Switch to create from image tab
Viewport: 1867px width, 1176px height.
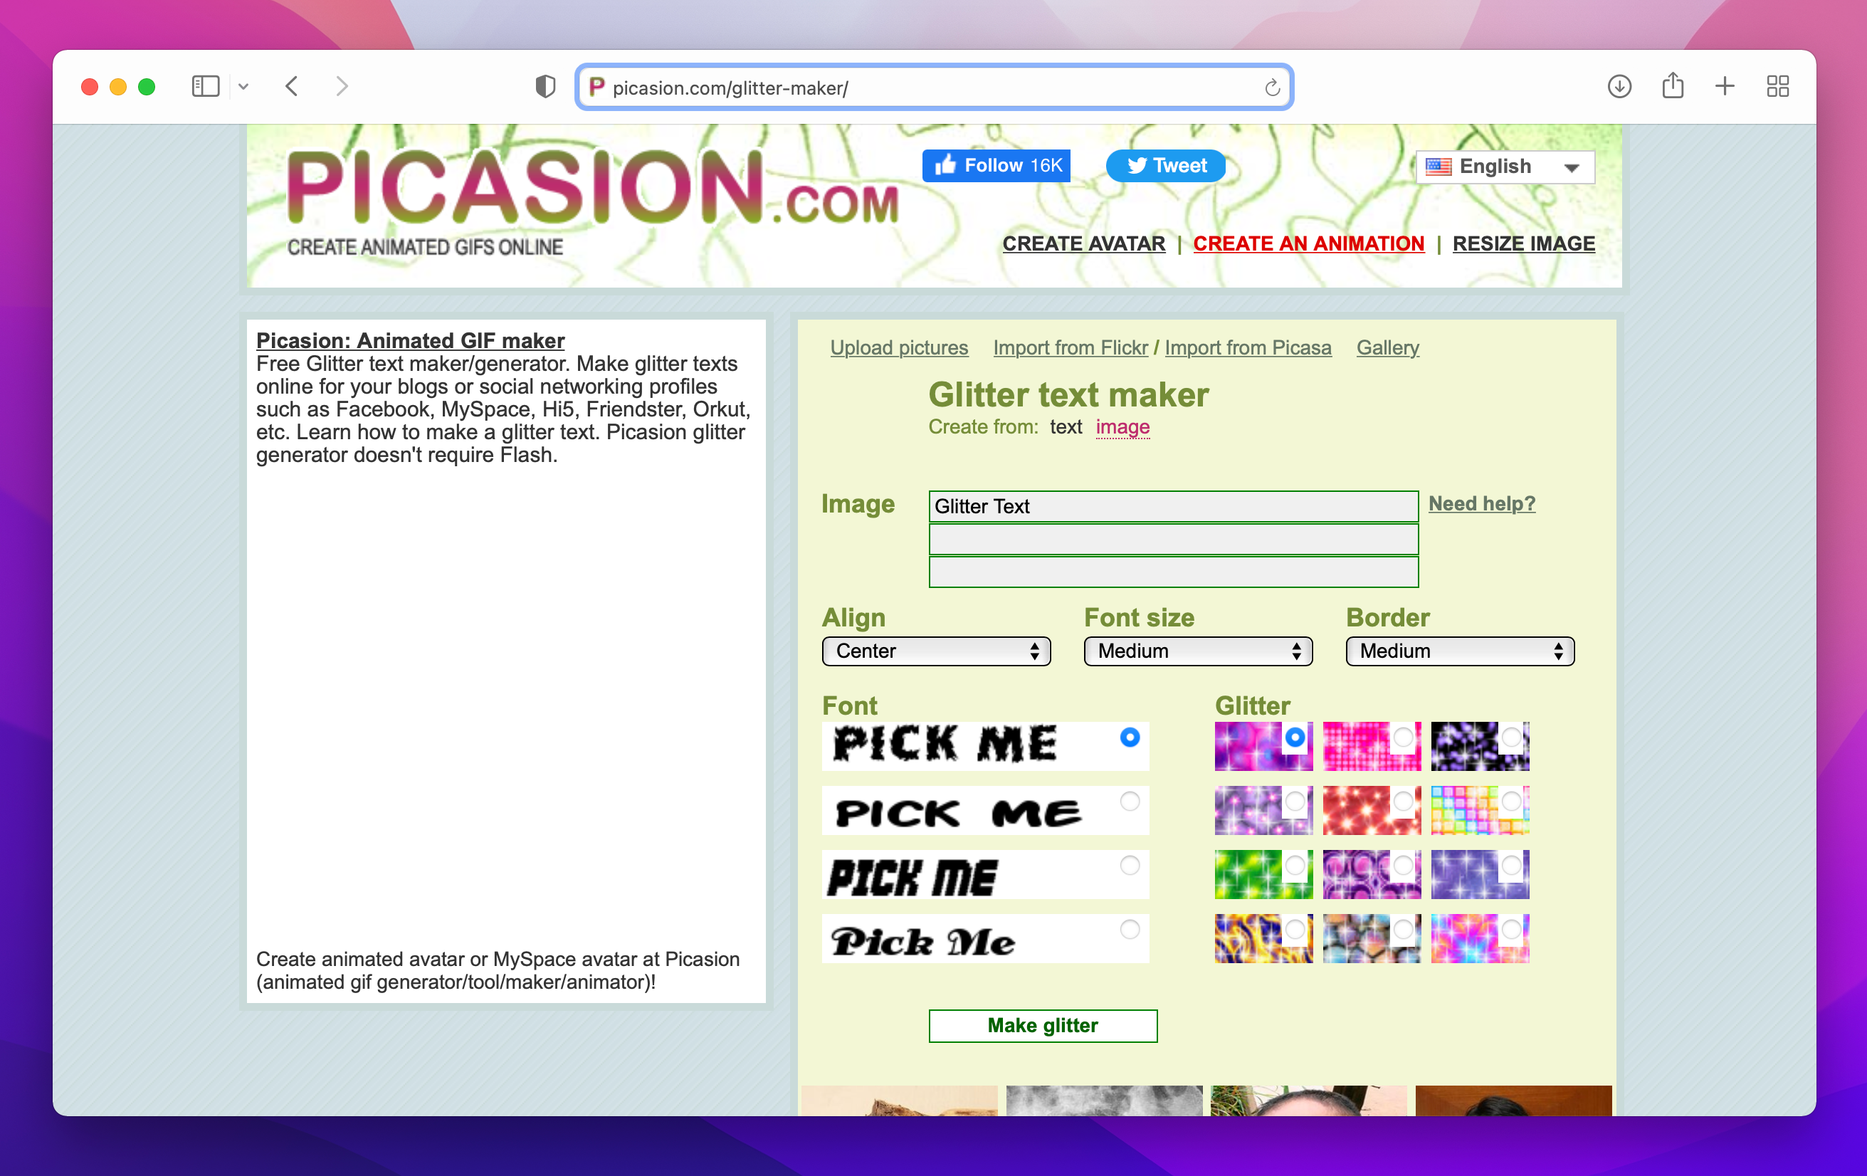click(x=1122, y=426)
